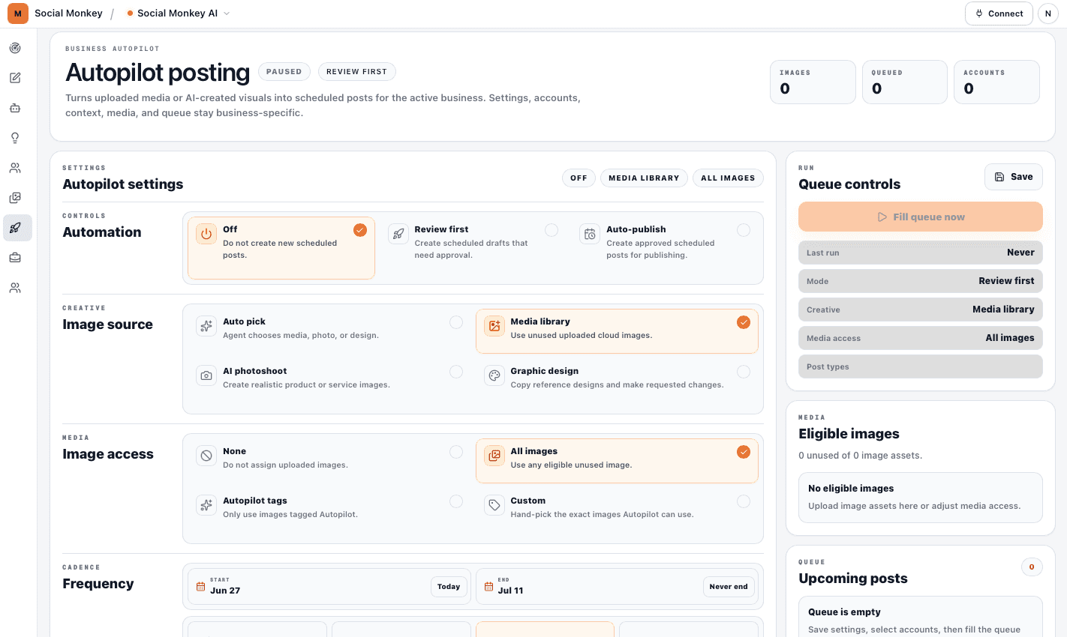Viewport: 1067px width, 637px height.
Task: Click the MEDIA LIBRARY settings pill
Action: coord(644,178)
